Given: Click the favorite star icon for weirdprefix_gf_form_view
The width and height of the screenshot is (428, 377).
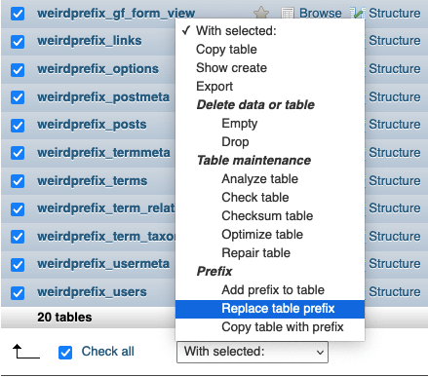Looking at the screenshot, I should tap(261, 13).
